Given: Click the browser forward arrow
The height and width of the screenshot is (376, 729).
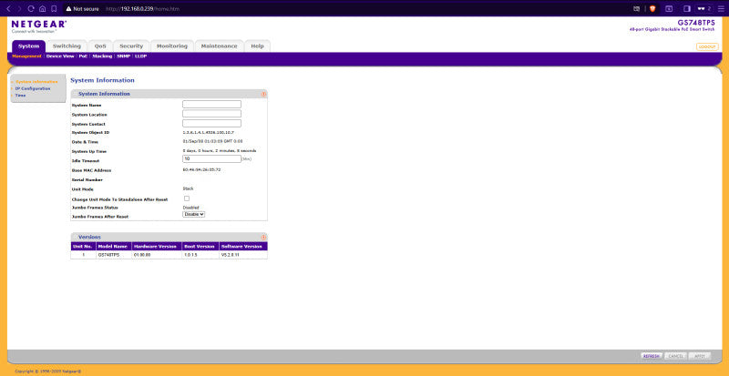Looking at the screenshot, I should click(19, 8).
